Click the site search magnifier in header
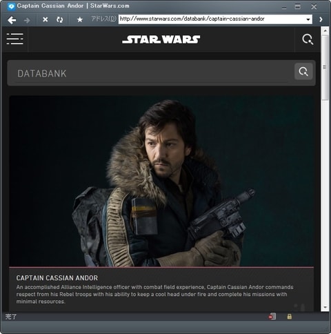Screen dimensions: 331x334 (308, 39)
